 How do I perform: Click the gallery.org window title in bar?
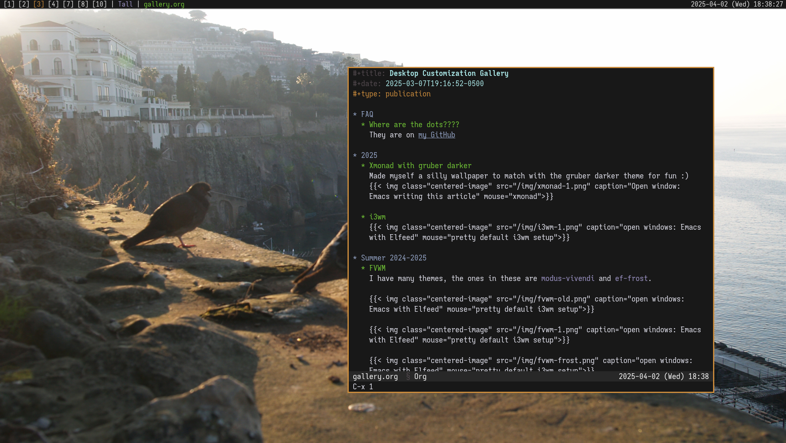164,4
